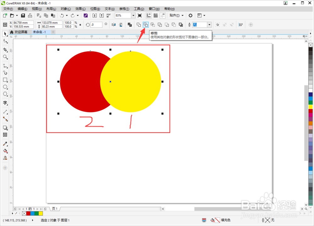Open the Bitmaps menu
Screen dimensions: 314x226
(95, 9)
